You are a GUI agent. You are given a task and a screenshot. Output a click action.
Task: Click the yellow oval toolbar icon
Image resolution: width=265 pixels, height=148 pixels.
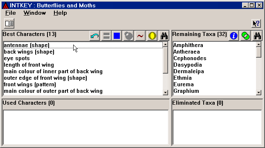(152, 36)
